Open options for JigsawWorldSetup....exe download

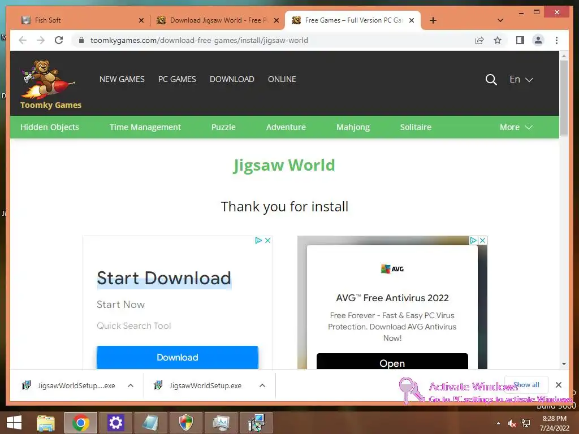click(x=131, y=385)
